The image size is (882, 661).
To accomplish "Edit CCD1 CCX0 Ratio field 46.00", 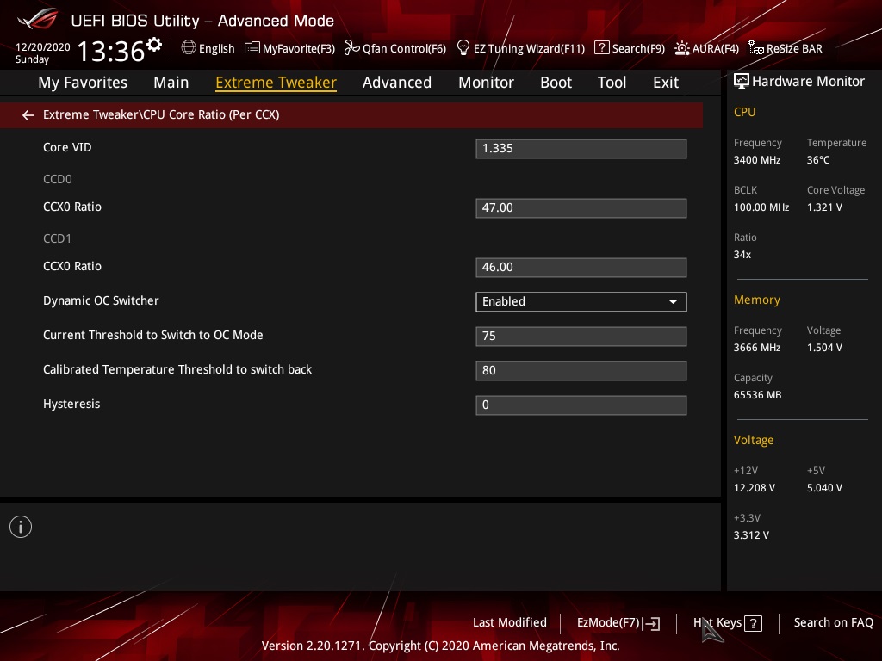I will point(581,268).
